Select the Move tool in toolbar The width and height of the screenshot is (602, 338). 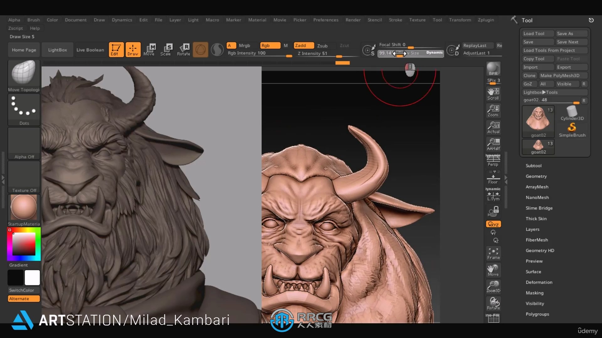click(149, 49)
